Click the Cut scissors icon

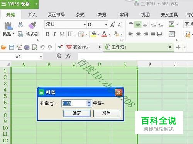20,24
